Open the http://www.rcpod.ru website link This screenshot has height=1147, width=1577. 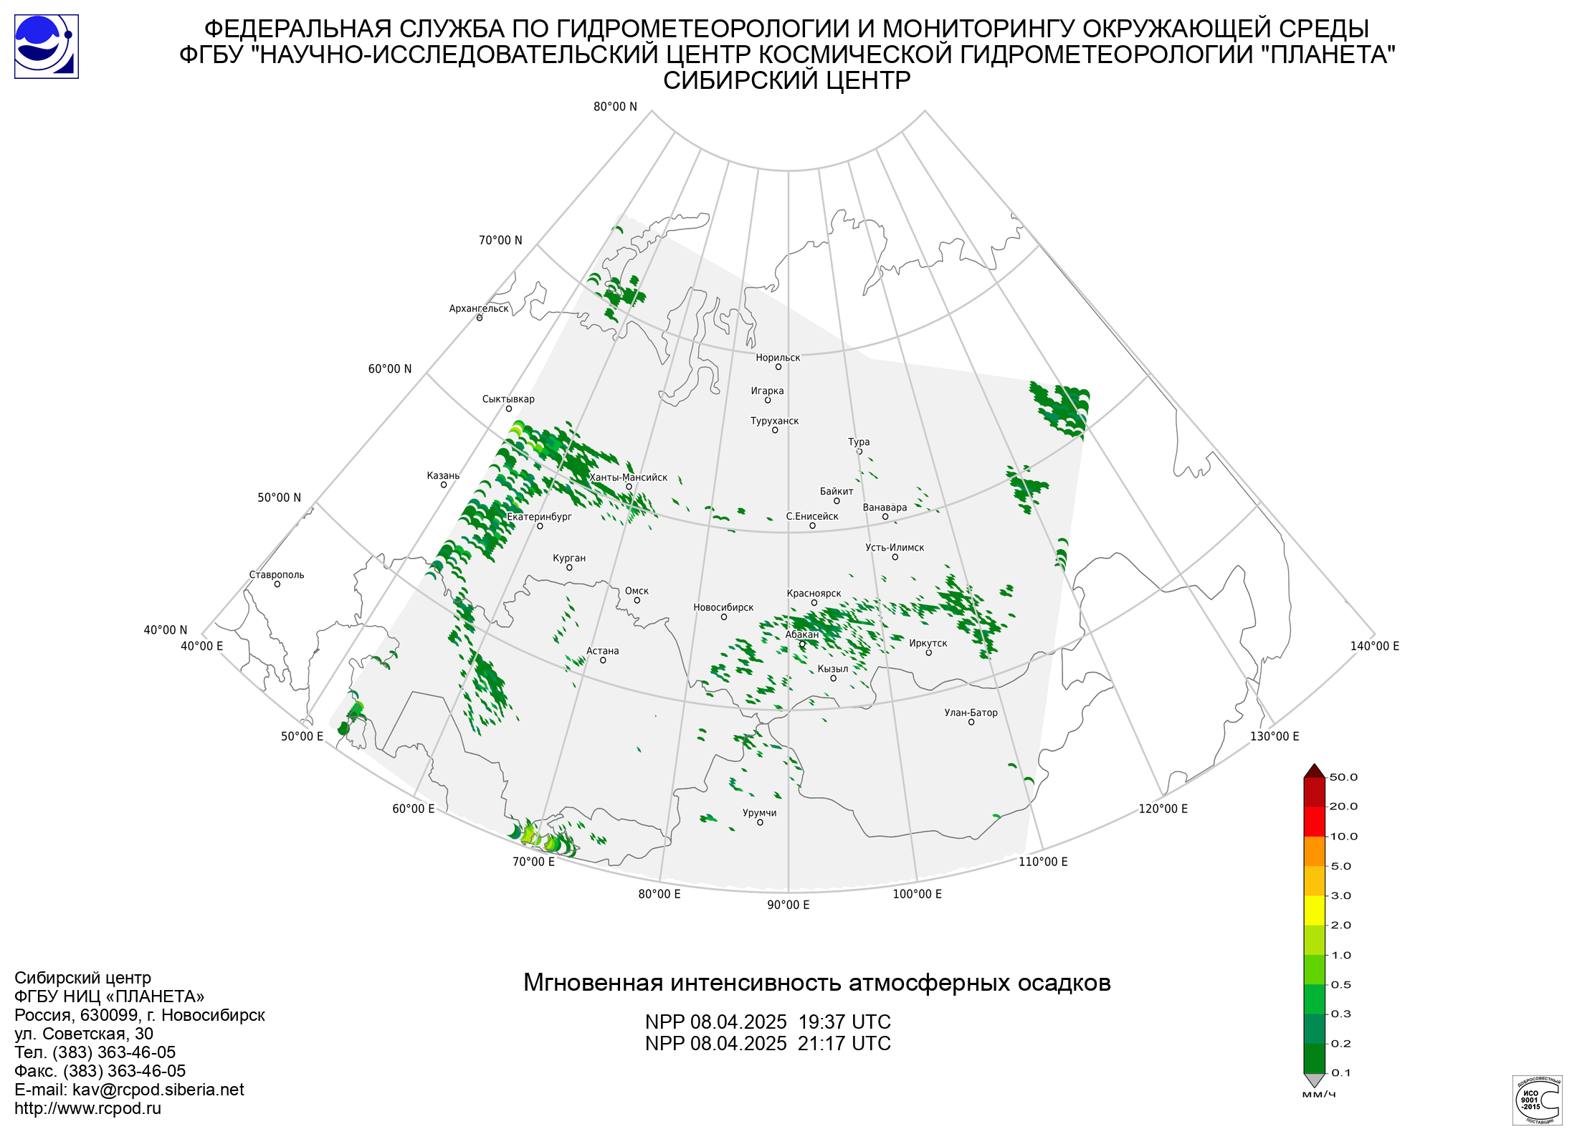point(87,1108)
